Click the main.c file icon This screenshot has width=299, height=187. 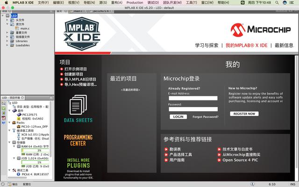pyautogui.click(x=17, y=28)
